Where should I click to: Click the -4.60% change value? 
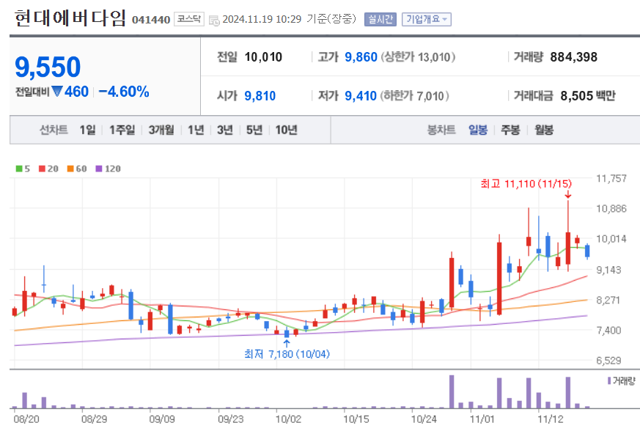pos(124,92)
